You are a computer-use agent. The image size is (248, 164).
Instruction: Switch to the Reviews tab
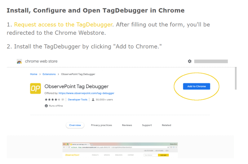point(127,125)
